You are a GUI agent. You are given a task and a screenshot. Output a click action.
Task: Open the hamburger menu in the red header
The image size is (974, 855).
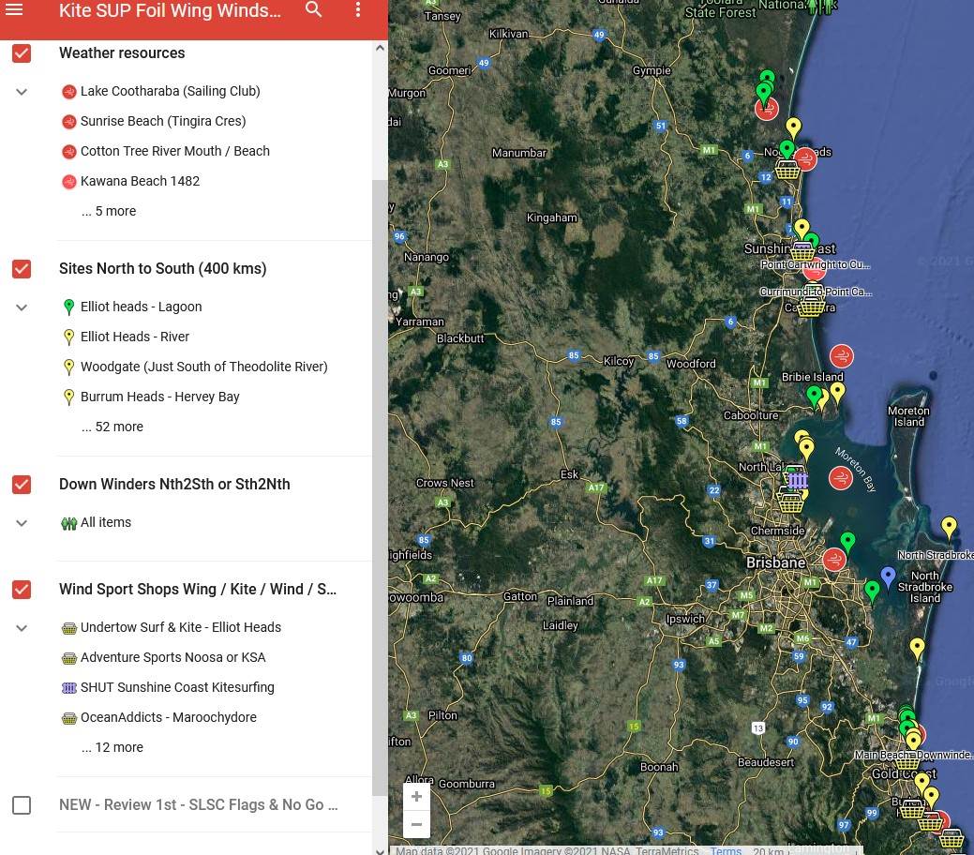pos(14,9)
